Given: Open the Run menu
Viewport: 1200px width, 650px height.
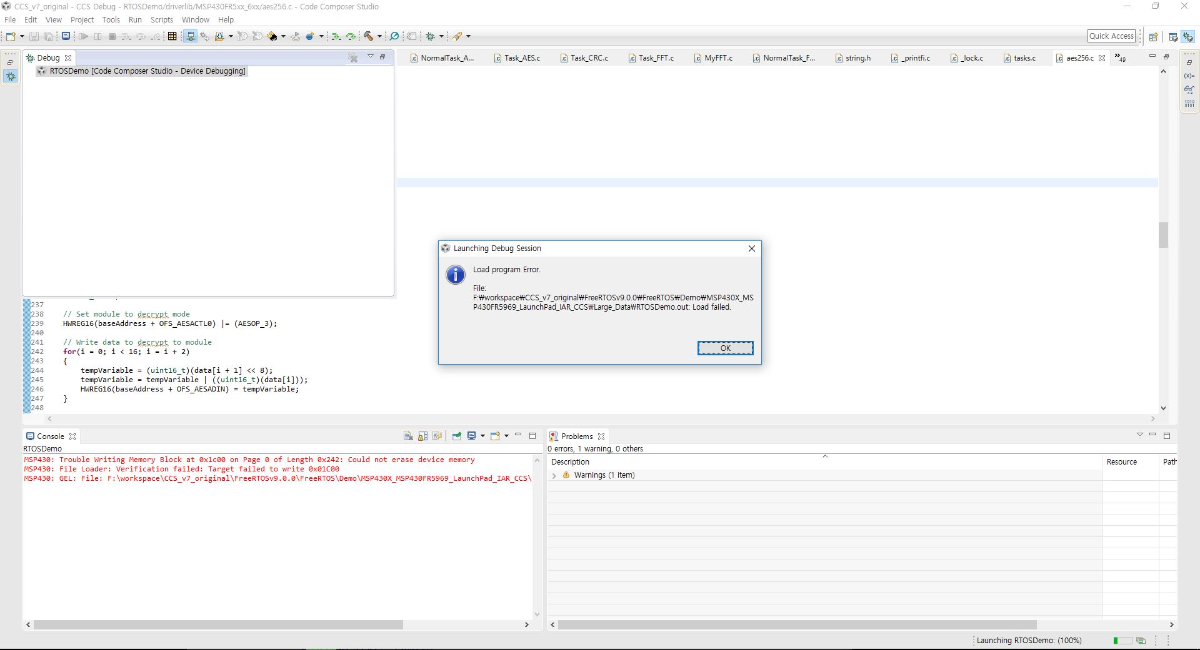Looking at the screenshot, I should tap(135, 19).
